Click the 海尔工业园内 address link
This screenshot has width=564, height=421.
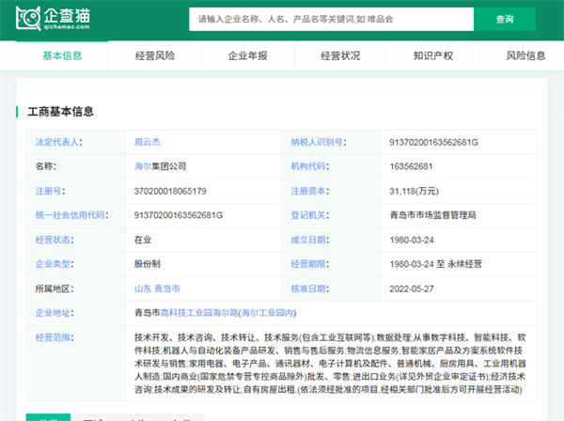pos(267,313)
